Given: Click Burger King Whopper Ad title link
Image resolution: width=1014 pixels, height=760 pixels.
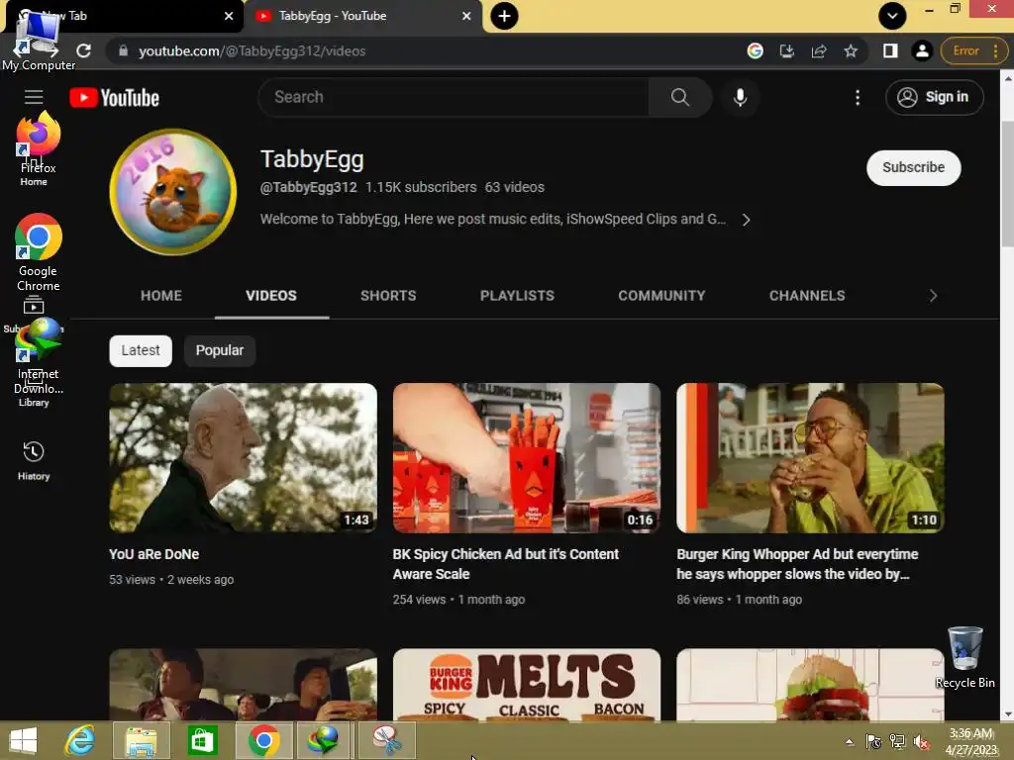Looking at the screenshot, I should (797, 563).
